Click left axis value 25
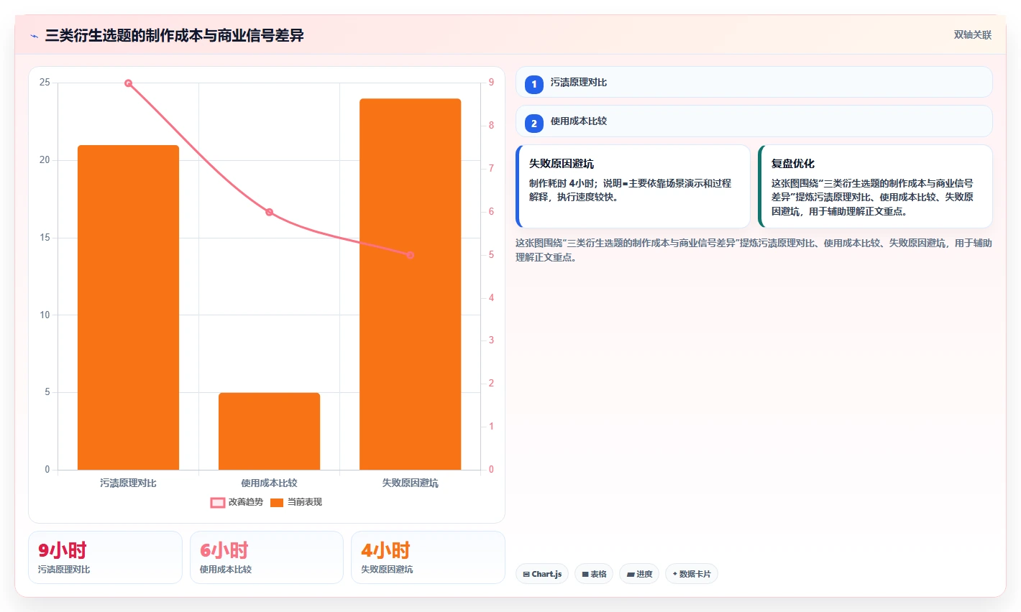This screenshot has width=1021, height=612. [45, 83]
